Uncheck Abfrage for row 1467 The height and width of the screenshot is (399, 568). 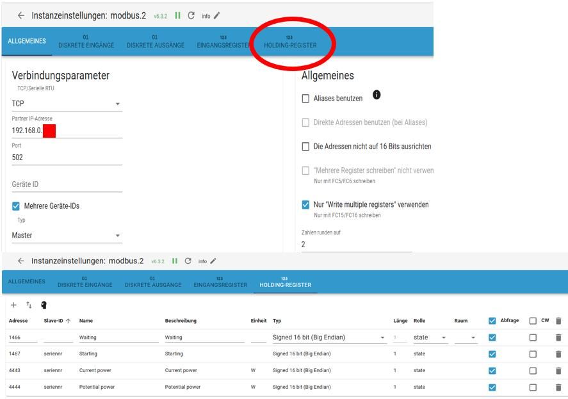[x=492, y=354]
